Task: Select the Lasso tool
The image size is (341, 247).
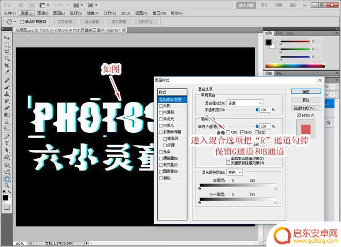Action: coord(7,52)
